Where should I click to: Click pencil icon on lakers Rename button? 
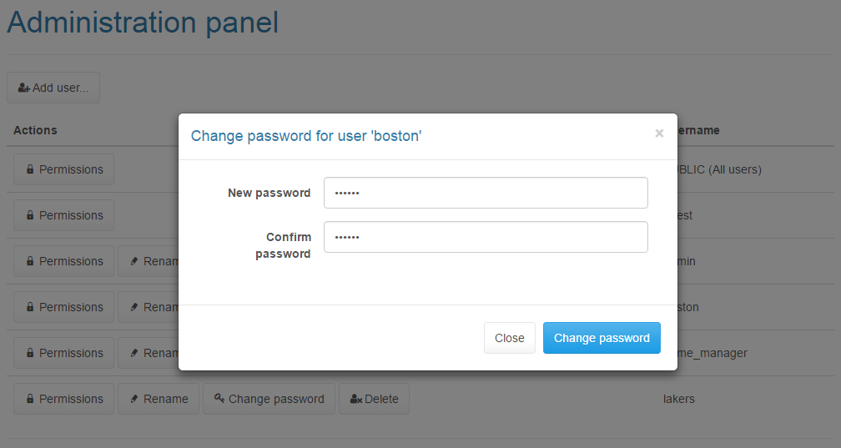(134, 399)
